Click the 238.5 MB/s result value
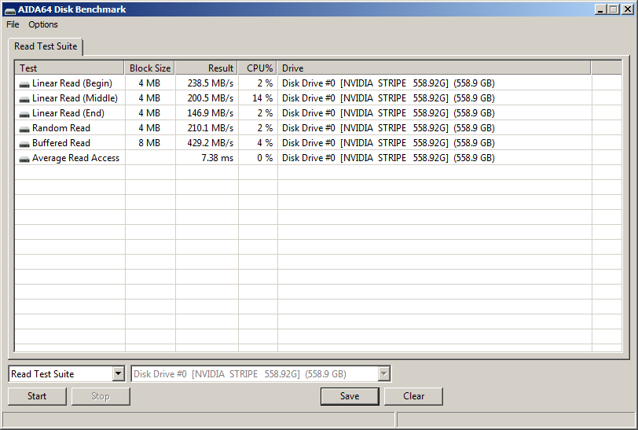 pos(211,83)
